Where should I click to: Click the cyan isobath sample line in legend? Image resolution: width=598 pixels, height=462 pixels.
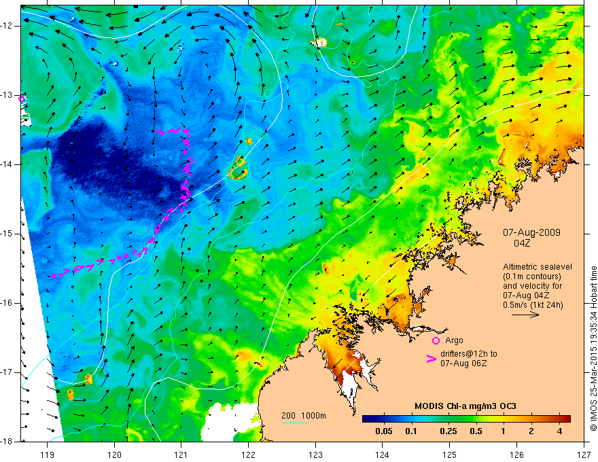[x=295, y=423]
